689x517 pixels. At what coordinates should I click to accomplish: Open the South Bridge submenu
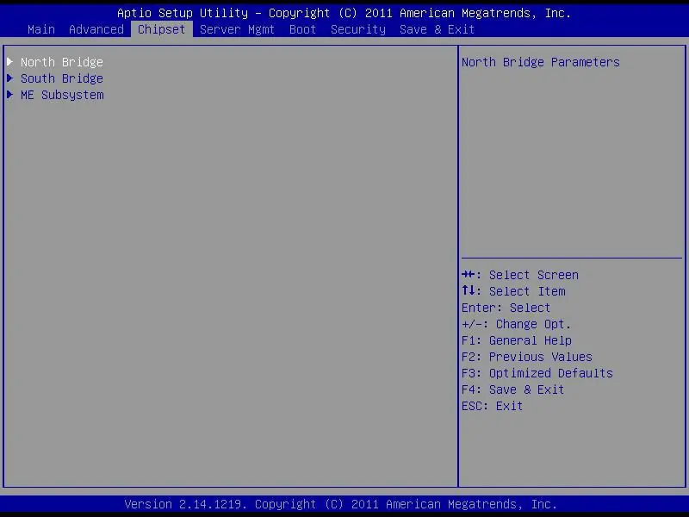(x=62, y=78)
